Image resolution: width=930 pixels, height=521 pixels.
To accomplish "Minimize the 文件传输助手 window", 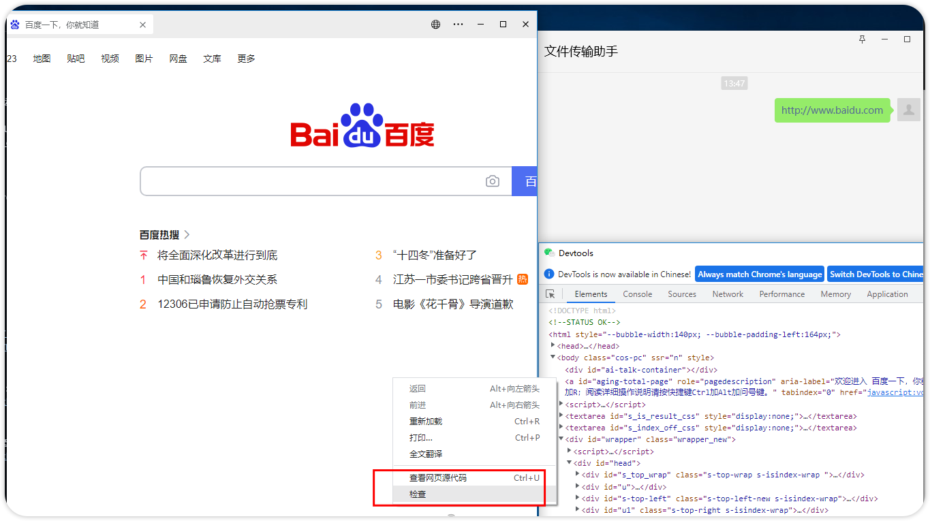I will (x=884, y=40).
